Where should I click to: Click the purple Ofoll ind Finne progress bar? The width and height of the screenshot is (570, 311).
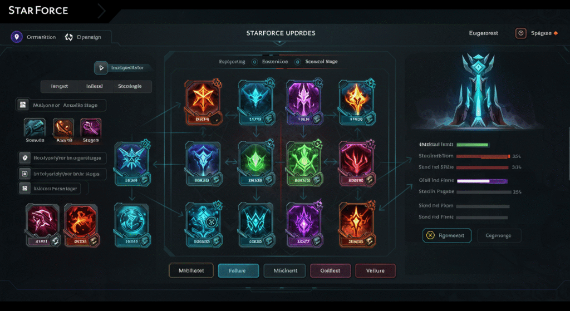click(482, 181)
